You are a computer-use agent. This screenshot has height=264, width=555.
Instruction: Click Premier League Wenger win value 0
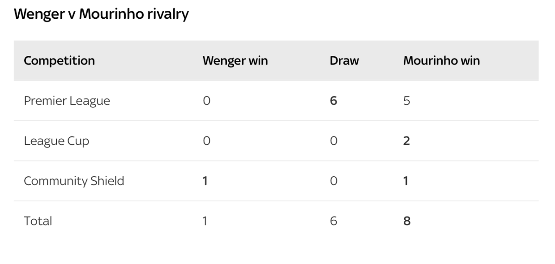click(x=206, y=101)
